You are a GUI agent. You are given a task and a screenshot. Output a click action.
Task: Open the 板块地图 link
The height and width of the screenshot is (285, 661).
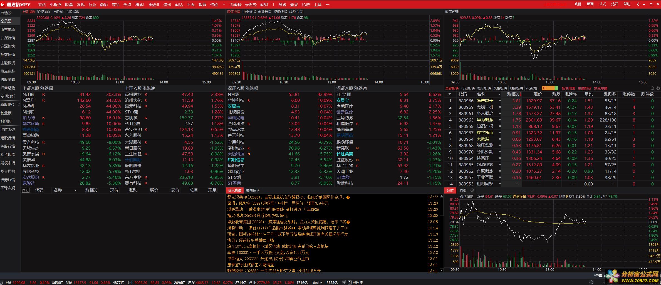coord(568,88)
